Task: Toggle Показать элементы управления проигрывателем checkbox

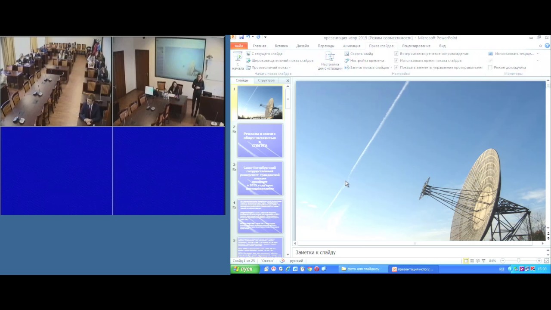Action: tap(396, 68)
